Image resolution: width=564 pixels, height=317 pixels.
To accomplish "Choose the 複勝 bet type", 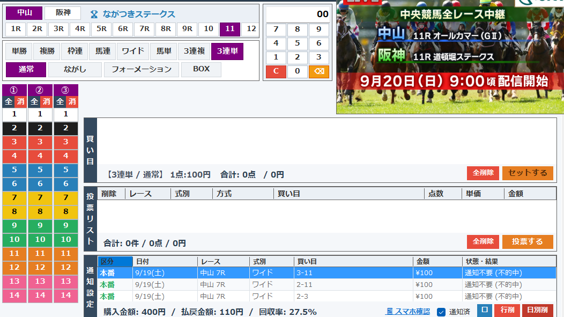I will coord(47,51).
